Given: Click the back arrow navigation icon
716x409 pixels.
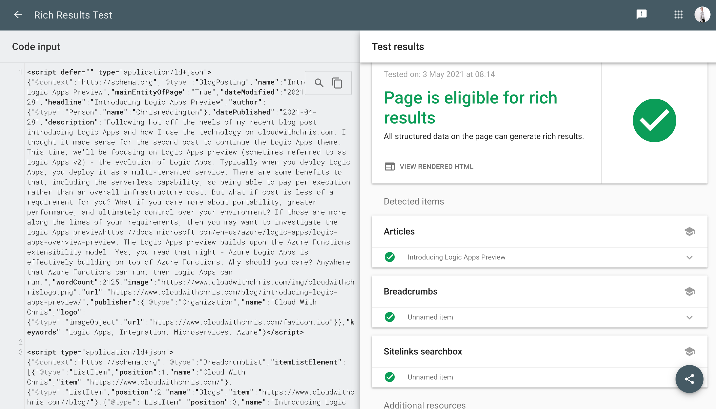Looking at the screenshot, I should point(18,15).
